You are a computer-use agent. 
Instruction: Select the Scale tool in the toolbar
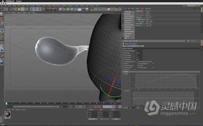tap(19, 9)
